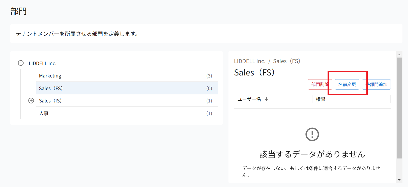
Task: Click the 部門削除 delete button
Action: click(x=320, y=84)
